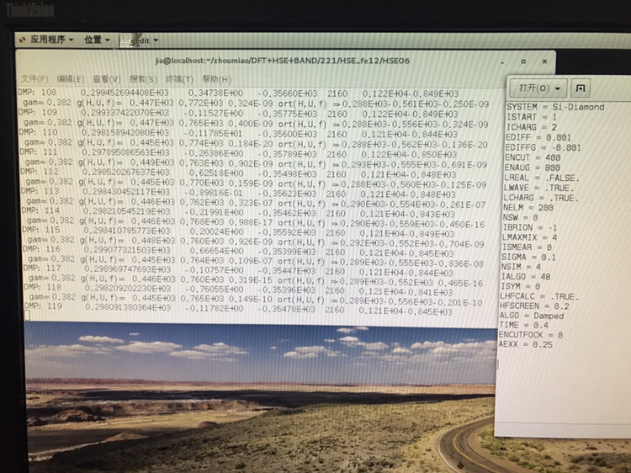Click terminal output line 'DMP: 113'

tap(238, 193)
